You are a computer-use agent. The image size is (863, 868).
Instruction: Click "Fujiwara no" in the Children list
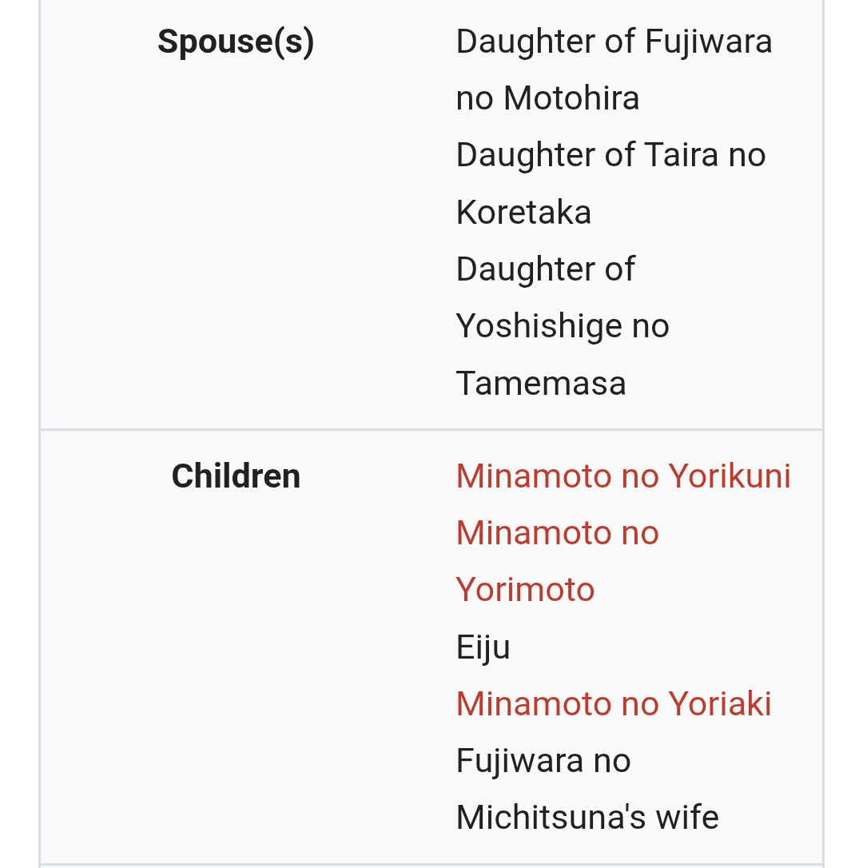click(543, 761)
